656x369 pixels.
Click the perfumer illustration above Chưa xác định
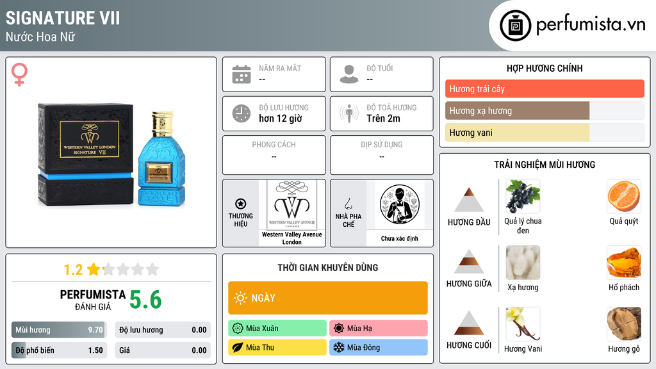click(400, 204)
